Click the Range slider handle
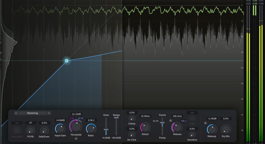 [116, 118]
